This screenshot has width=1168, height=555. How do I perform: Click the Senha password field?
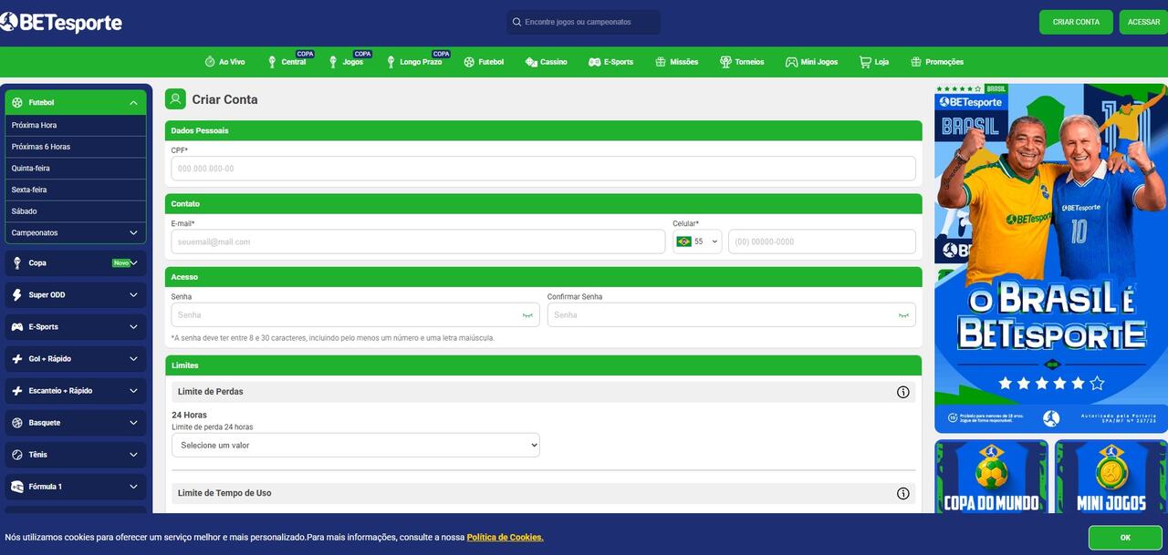tap(356, 315)
